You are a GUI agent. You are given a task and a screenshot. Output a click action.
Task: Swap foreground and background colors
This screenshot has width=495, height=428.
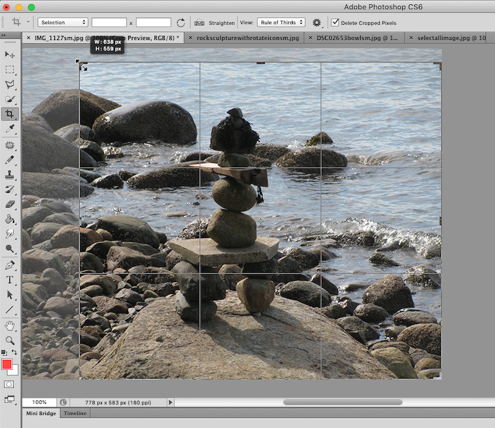pos(14,352)
